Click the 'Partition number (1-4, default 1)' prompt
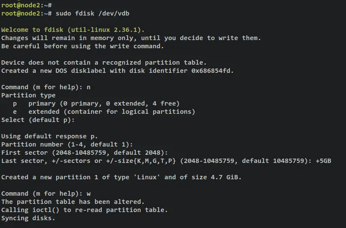This screenshot has height=228, width=346. 67,144
